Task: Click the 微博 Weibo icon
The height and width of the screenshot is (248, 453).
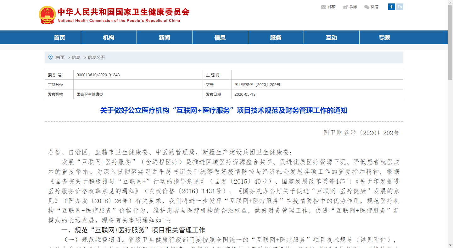Action: pyautogui.click(x=345, y=7)
